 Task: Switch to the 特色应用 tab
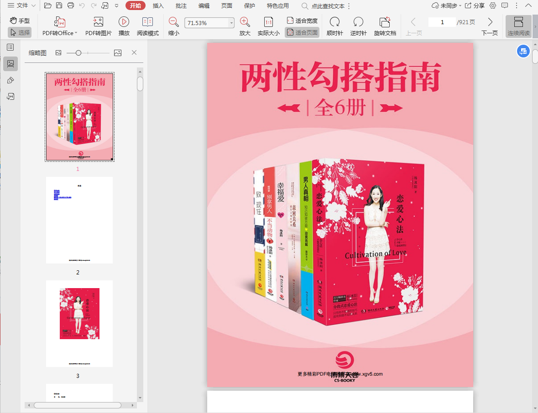[277, 5]
